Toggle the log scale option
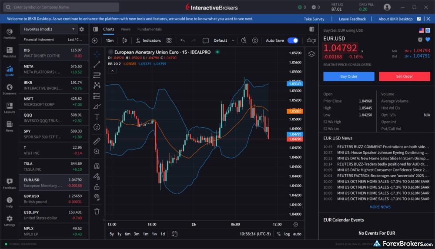Image resolution: width=435 pixels, height=249 pixels. [x=287, y=234]
